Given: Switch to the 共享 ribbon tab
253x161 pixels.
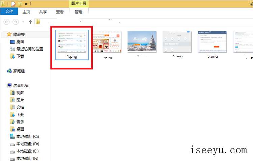Looking at the screenshot, I should click(x=43, y=12).
